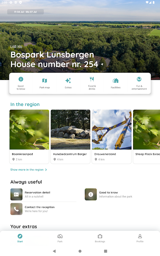Click Show more in the region link
Image resolution: width=160 pixels, height=256 pixels.
click(x=27, y=170)
